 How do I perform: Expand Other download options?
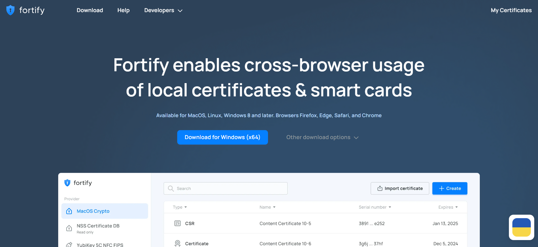pyautogui.click(x=322, y=137)
